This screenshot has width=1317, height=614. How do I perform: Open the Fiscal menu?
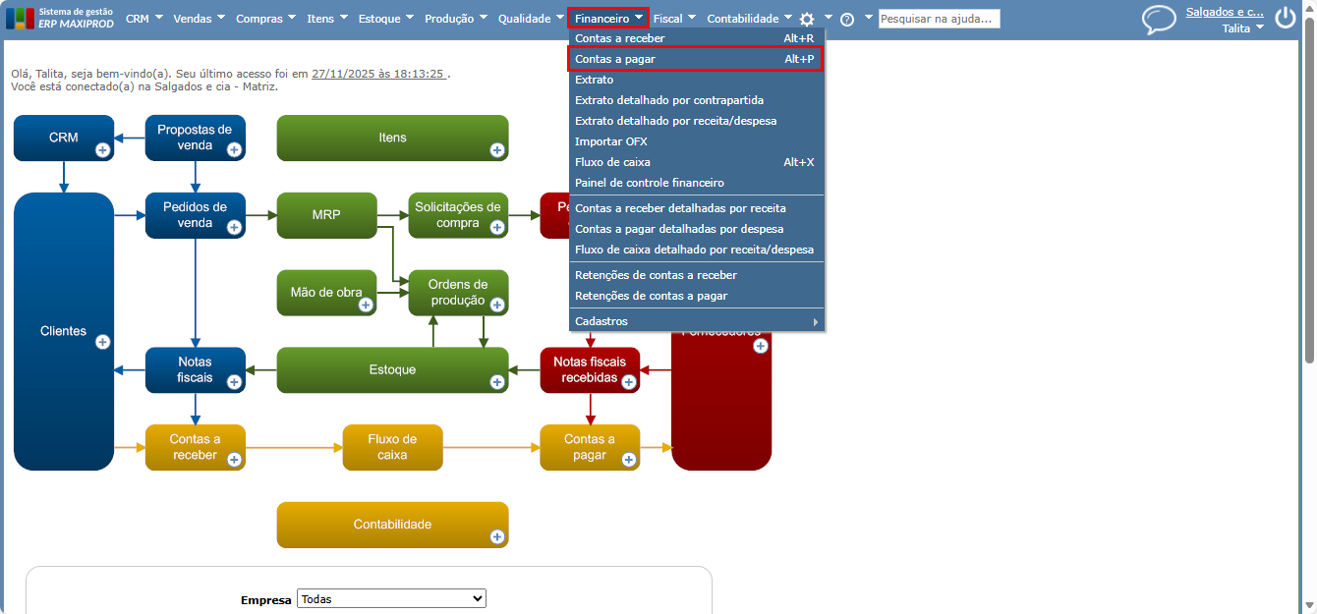coord(674,18)
